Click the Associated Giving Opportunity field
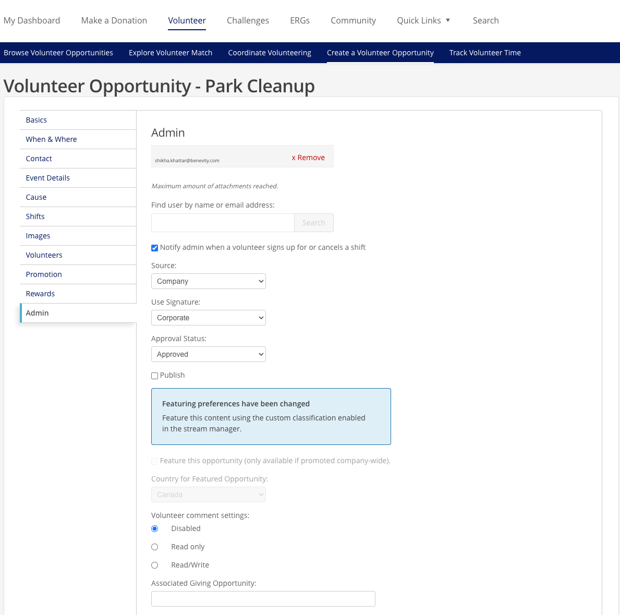620x615 pixels. 263,599
